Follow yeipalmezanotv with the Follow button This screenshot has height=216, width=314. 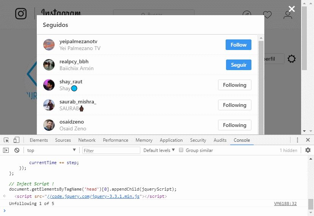tap(238, 45)
